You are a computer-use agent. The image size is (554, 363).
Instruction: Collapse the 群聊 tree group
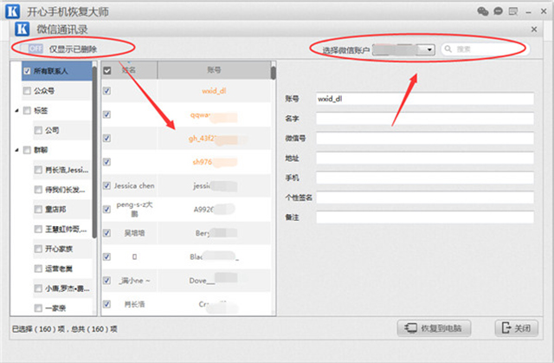[16, 150]
